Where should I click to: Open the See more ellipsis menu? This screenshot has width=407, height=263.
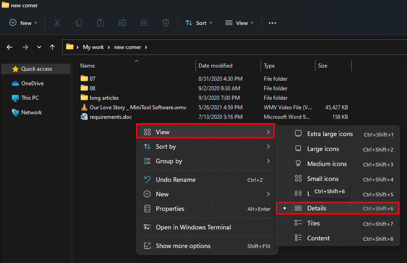pos(272,23)
